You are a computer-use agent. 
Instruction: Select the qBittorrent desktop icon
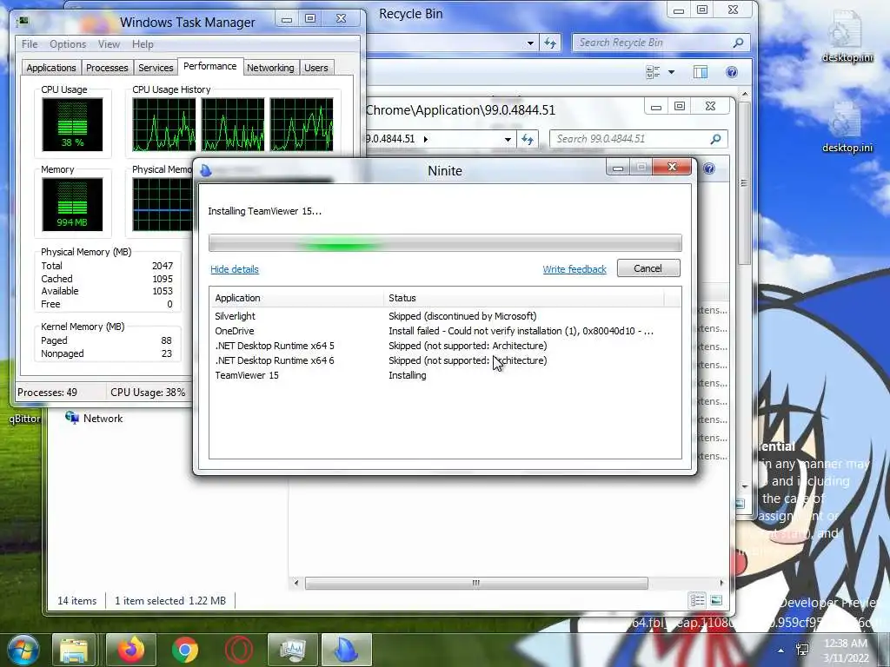pyautogui.click(x=23, y=418)
